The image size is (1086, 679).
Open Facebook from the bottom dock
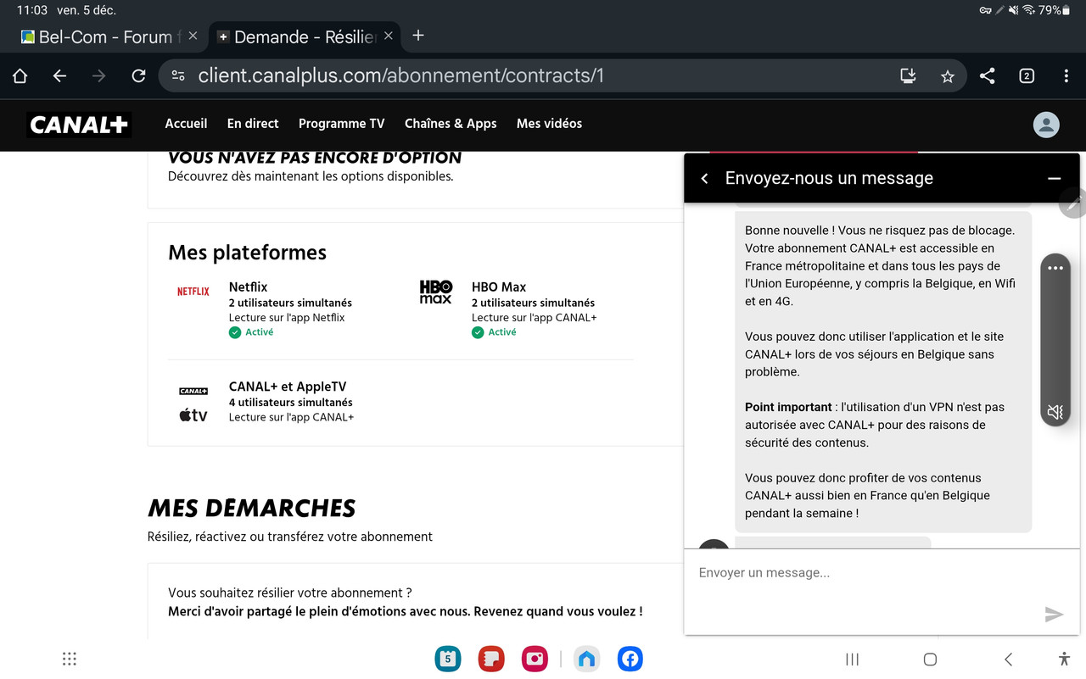click(x=630, y=659)
